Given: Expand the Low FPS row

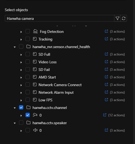Looking at the screenshot, I should (x=21, y=101).
